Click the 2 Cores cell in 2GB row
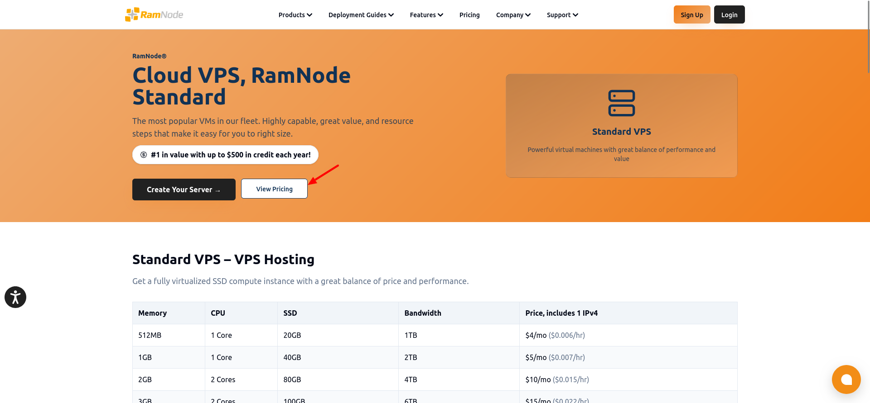Screen dimensions: 870x403 pyautogui.click(x=241, y=379)
